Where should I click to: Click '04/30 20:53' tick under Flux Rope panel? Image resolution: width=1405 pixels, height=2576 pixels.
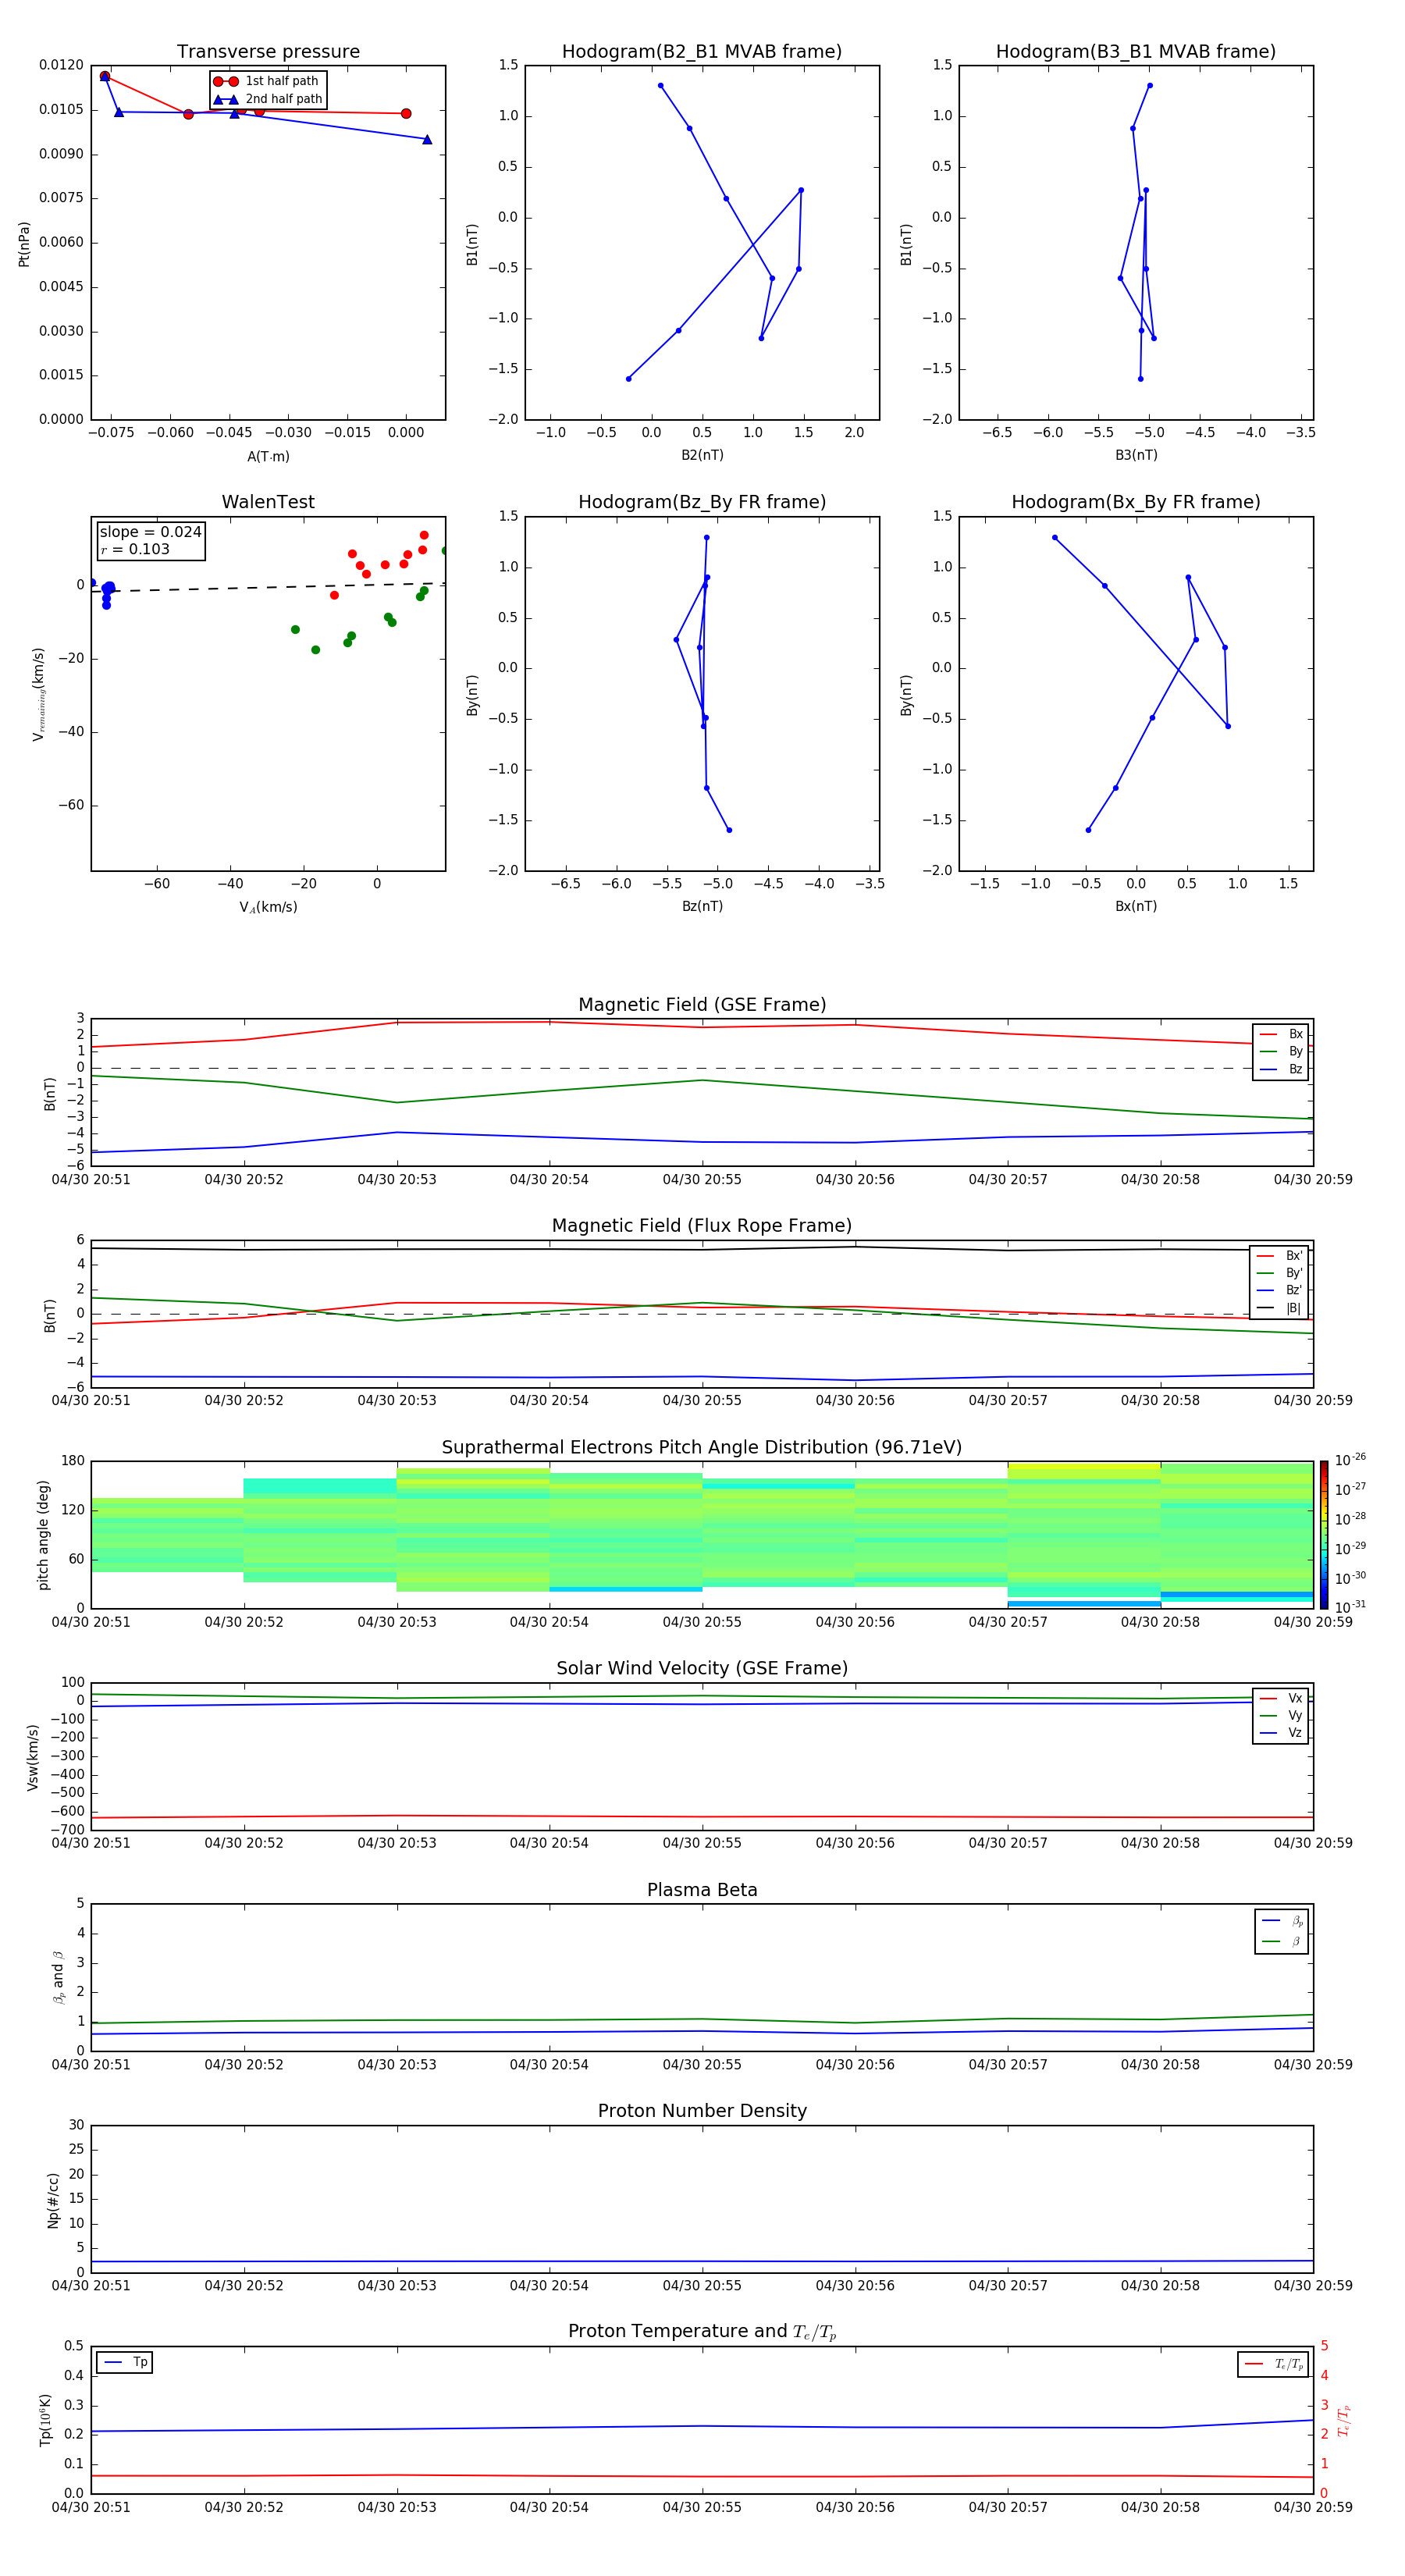(397, 1401)
